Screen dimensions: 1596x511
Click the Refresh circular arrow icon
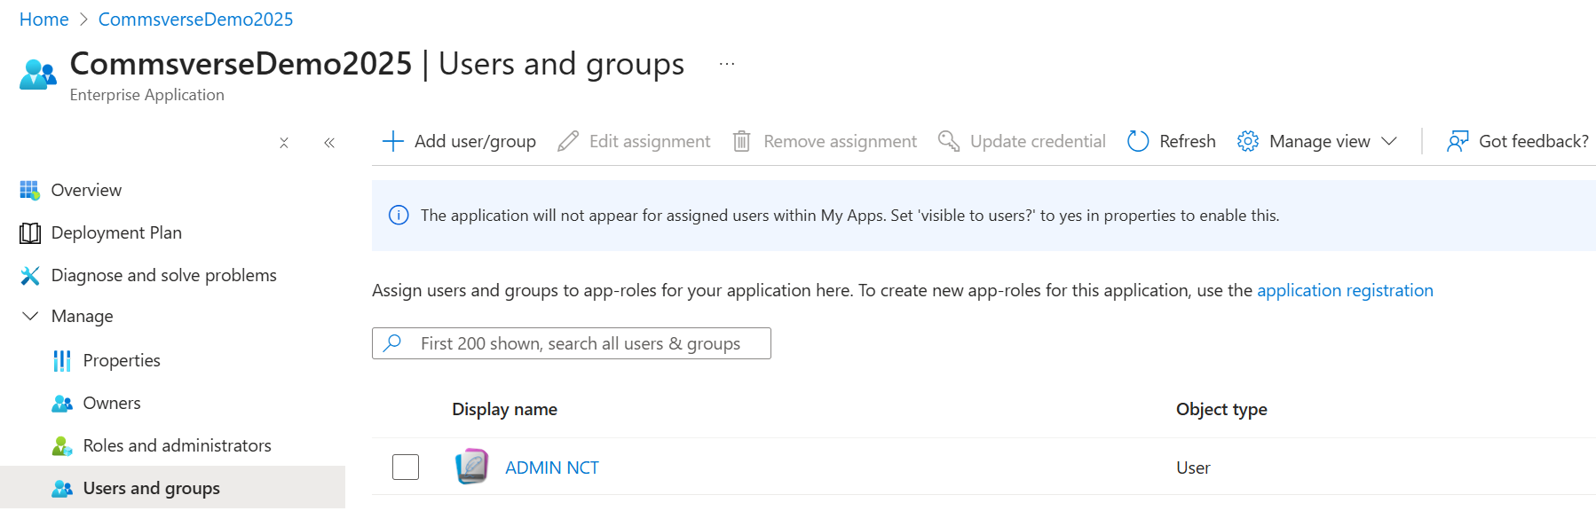(x=1138, y=141)
